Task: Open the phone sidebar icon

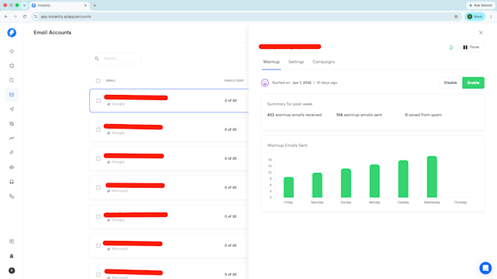Action: [12, 196]
